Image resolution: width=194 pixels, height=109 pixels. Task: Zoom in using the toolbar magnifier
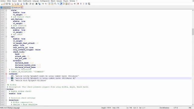coord(43,4)
